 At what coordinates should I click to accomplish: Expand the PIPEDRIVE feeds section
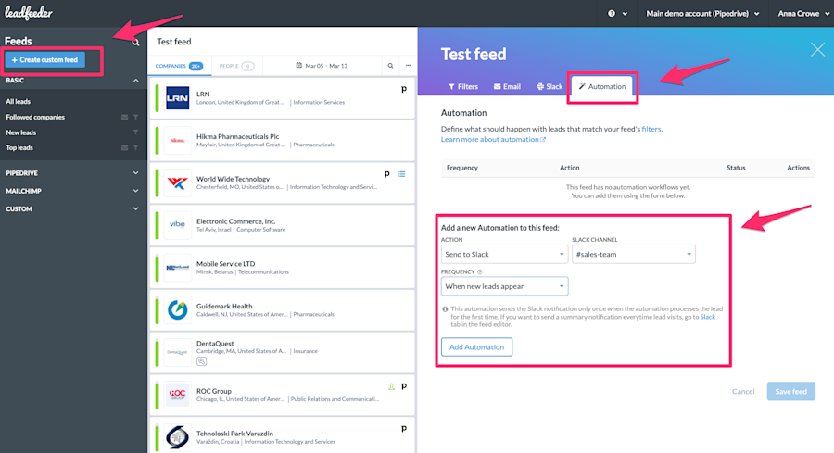pos(135,173)
